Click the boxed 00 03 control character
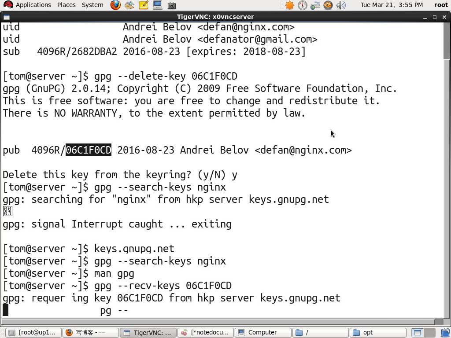Image resolution: width=451 pixels, height=338 pixels. tap(7, 211)
